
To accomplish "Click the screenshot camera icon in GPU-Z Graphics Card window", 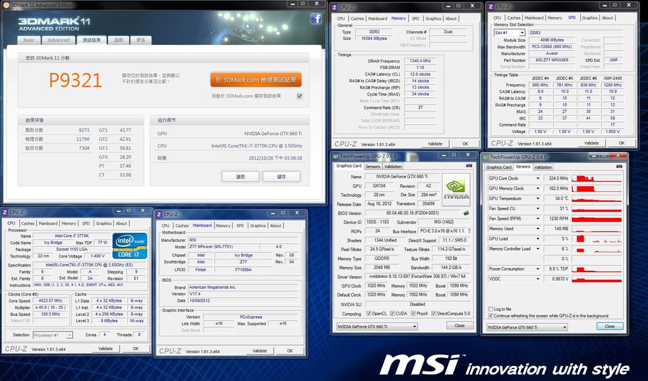I will tap(469, 165).
